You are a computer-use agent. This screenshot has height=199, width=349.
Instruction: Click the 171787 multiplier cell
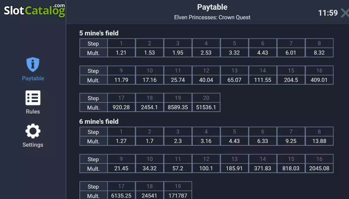coord(178,196)
